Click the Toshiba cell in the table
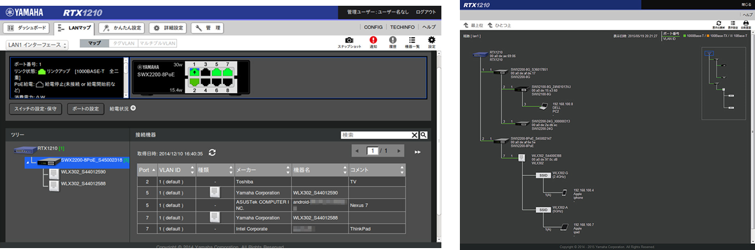 click(263, 182)
